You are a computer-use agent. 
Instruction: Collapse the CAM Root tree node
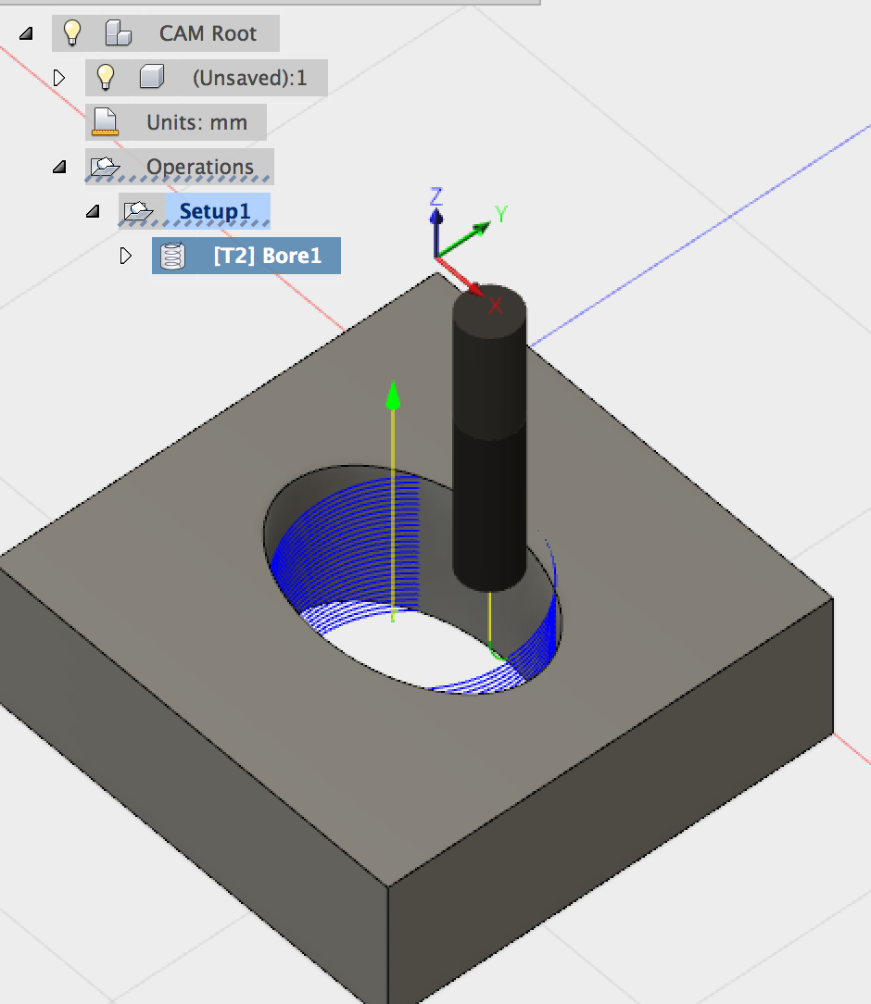pyautogui.click(x=26, y=33)
